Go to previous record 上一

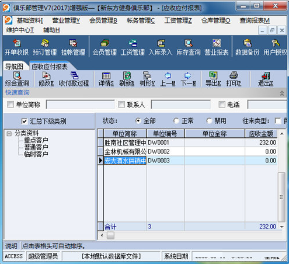168,79
